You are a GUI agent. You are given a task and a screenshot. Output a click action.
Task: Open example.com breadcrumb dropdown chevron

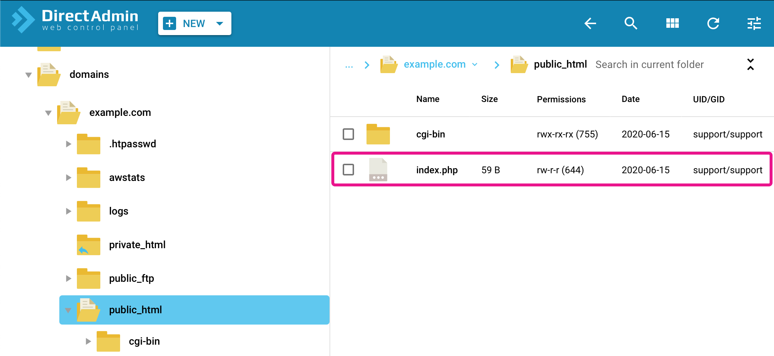475,65
